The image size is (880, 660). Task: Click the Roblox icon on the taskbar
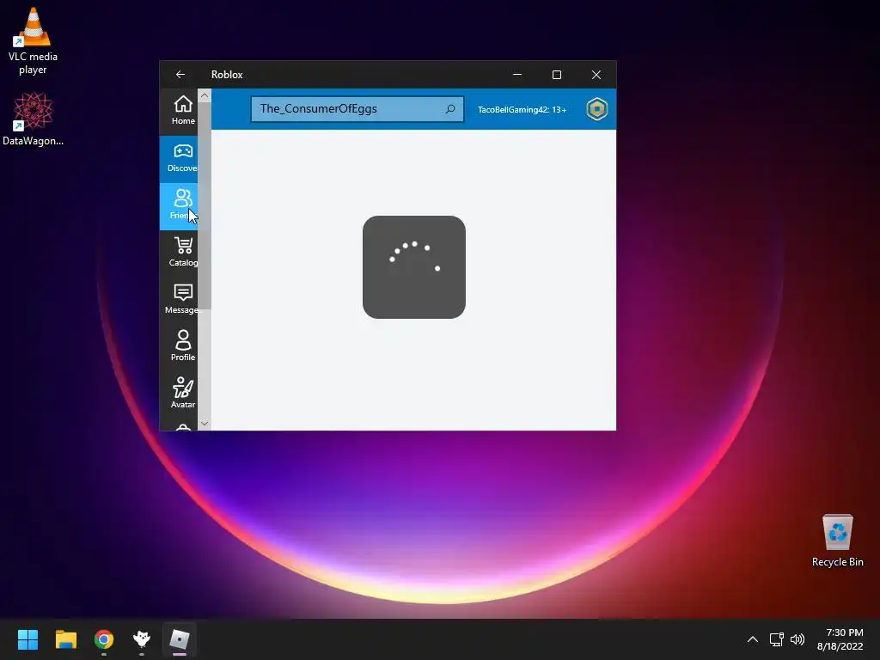pos(180,639)
